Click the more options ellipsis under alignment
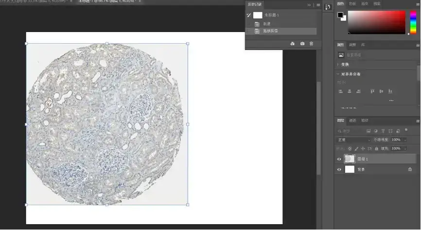Screen dimensions: 421x230 391,100
